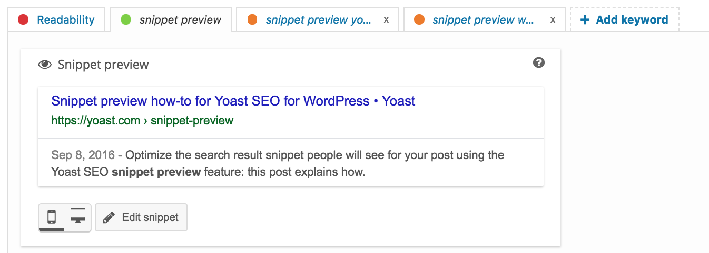Remove the 'snippet preview yo...' keyword
This screenshot has width=709, height=253.
pos(386,20)
